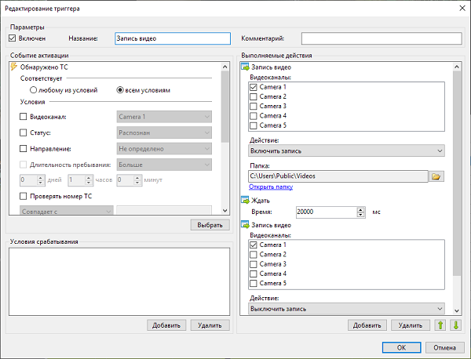The height and width of the screenshot is (359, 471).
Task: Enable the Проверять номер ТС checkbox
Action: click(23, 196)
